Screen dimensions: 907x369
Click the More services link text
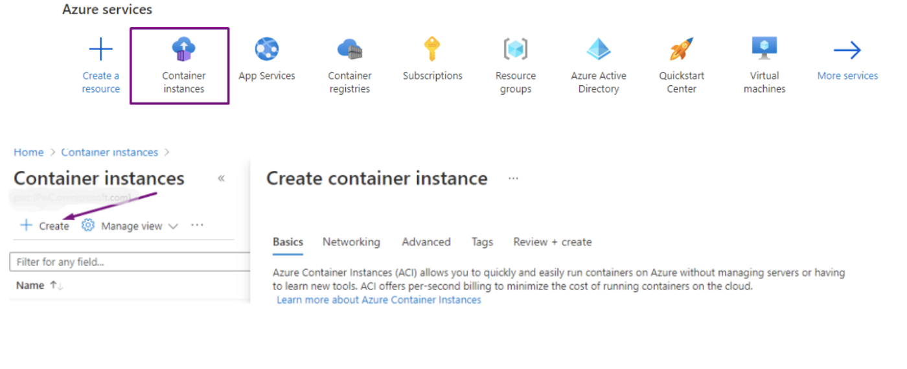pos(847,76)
